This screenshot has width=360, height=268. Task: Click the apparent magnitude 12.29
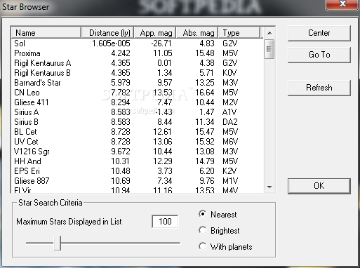[163, 161]
